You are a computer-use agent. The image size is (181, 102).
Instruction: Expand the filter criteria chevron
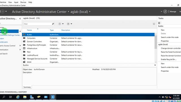tap(154, 24)
